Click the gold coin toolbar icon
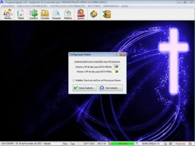The width and height of the screenshot is (195, 146). (94, 14)
